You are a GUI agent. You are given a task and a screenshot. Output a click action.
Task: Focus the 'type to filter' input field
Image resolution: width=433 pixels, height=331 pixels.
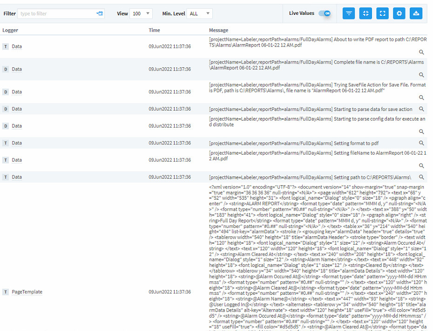tap(56, 13)
